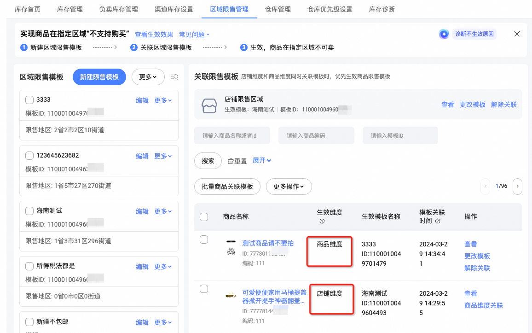The width and height of the screenshot is (532, 333).
Task: Select the 可爱便便家用马桶提盖器 row checkbox
Action: pyautogui.click(x=204, y=289)
